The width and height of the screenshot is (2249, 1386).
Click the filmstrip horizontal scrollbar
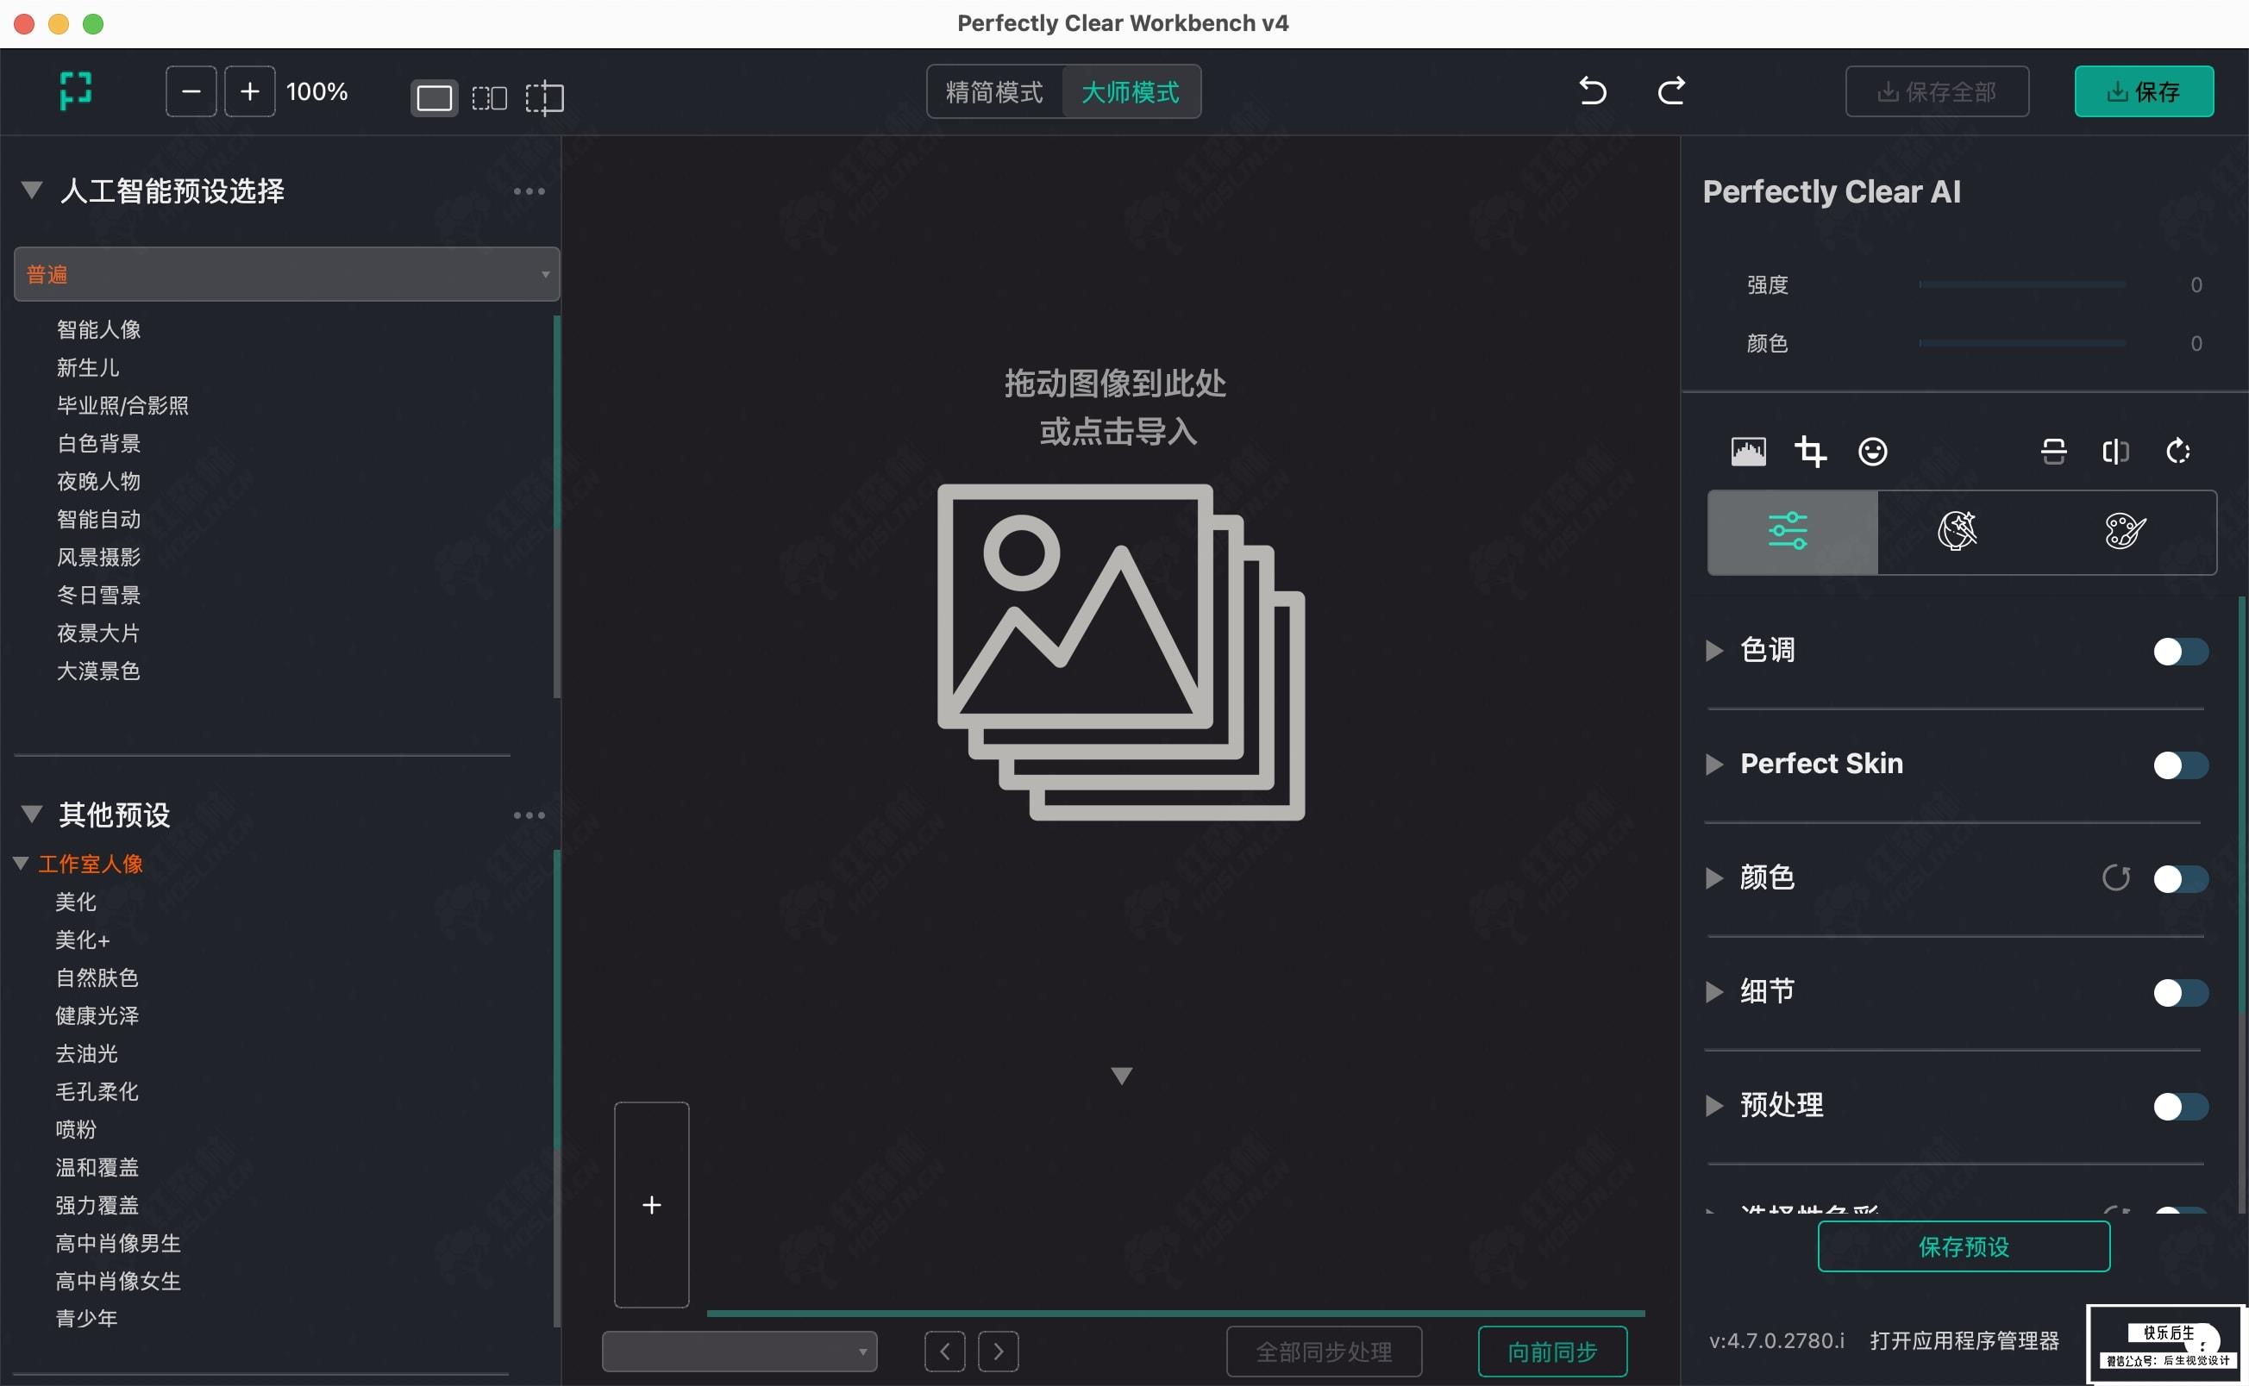coord(1175,1314)
